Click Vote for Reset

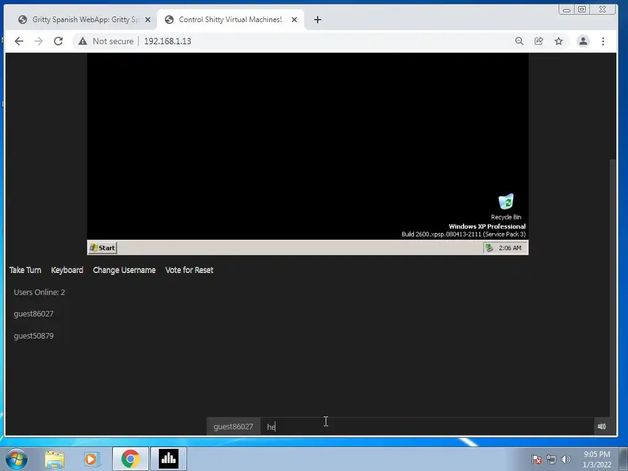click(x=189, y=270)
